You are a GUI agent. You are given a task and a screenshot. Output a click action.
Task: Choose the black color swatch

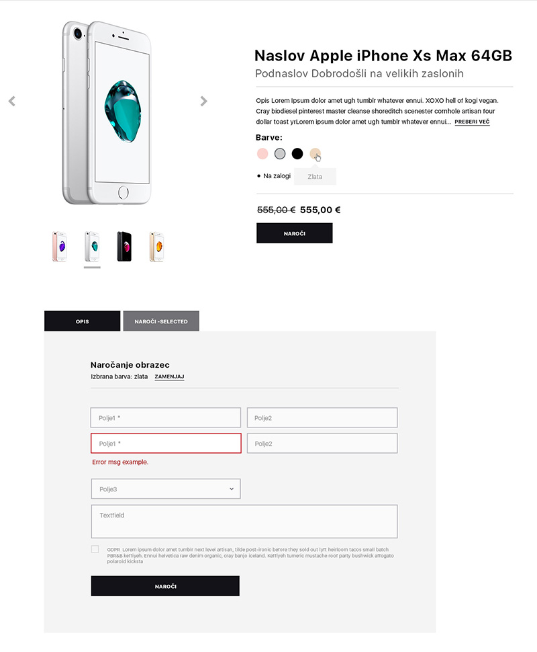tap(297, 154)
